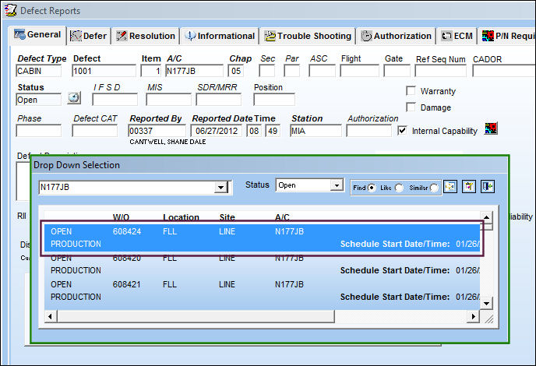Click the hour field showing 08
The width and height of the screenshot is (536, 366).
click(x=254, y=131)
